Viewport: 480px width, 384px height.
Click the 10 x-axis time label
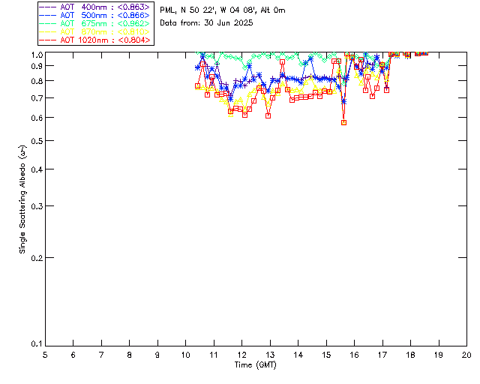185,355
